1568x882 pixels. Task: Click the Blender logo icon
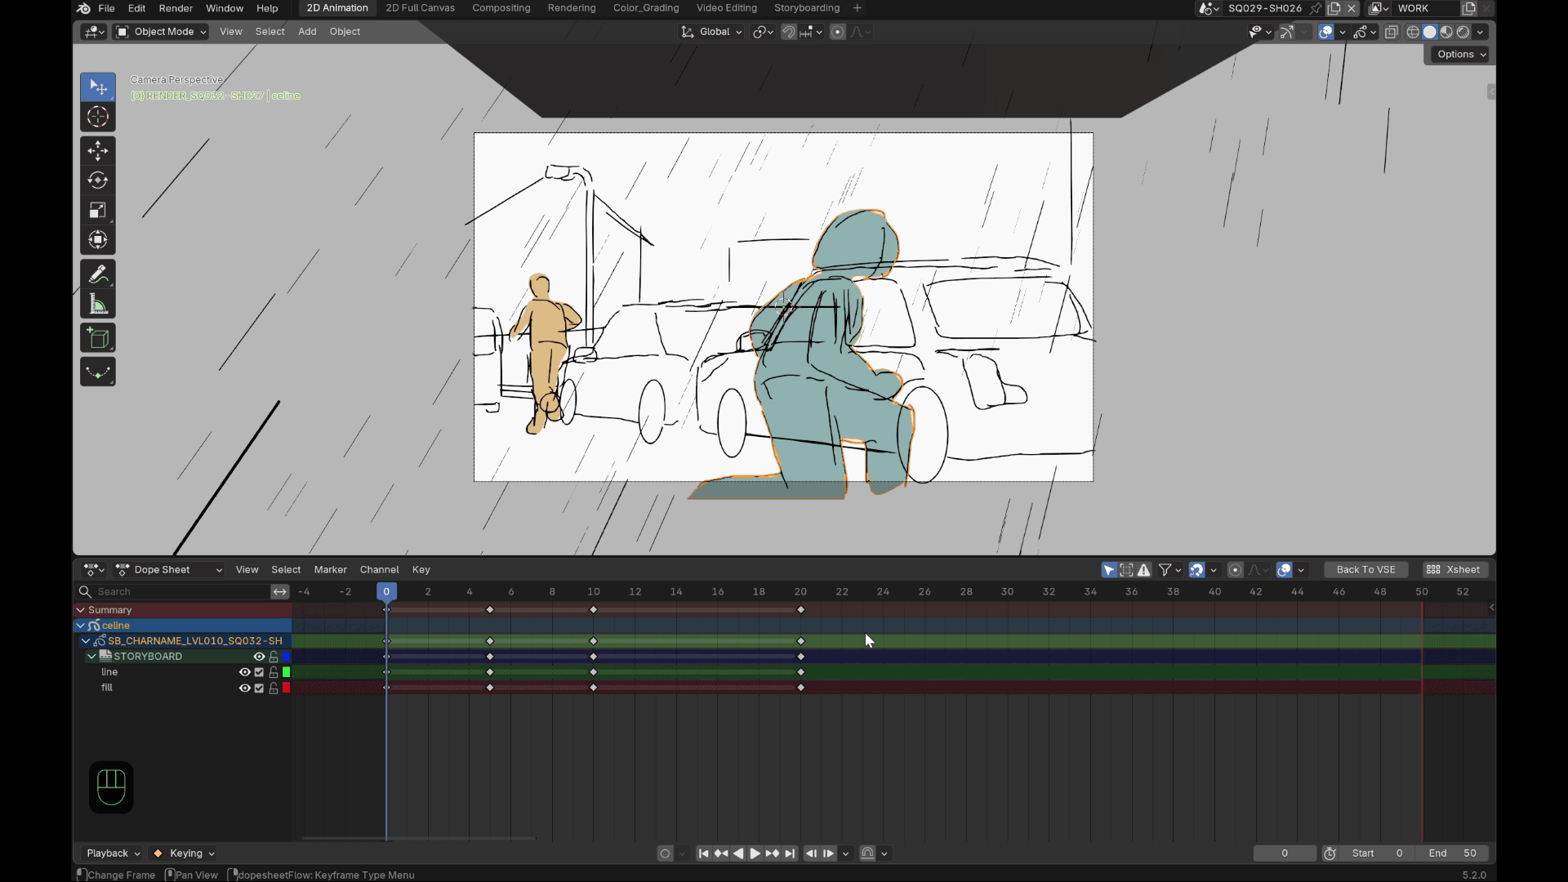pyautogui.click(x=84, y=8)
